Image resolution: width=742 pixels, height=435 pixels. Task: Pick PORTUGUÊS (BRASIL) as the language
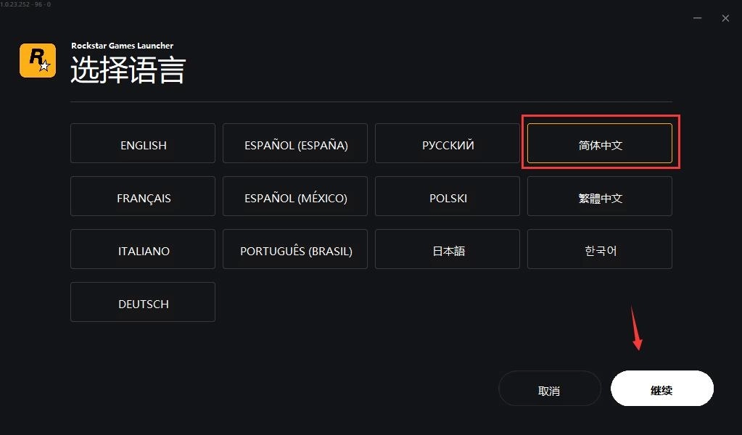coord(295,249)
